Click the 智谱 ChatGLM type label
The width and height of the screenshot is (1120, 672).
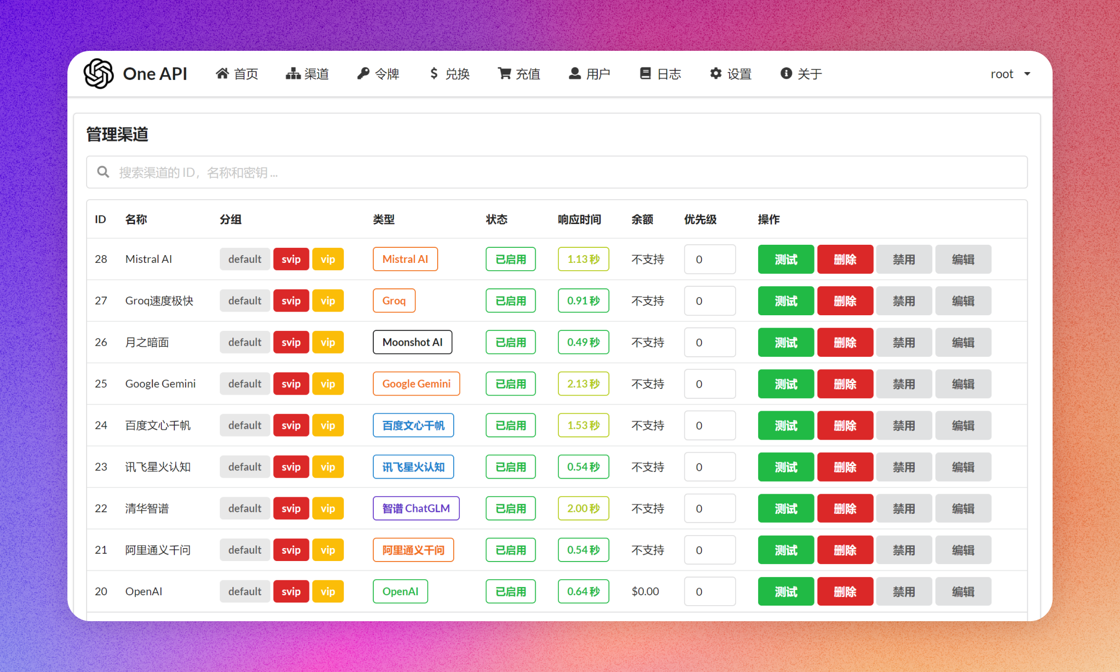click(416, 508)
